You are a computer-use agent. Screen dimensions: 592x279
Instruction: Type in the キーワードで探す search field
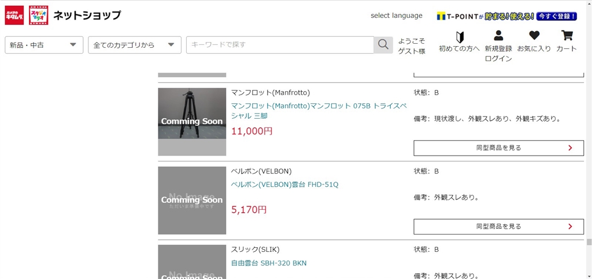point(280,45)
